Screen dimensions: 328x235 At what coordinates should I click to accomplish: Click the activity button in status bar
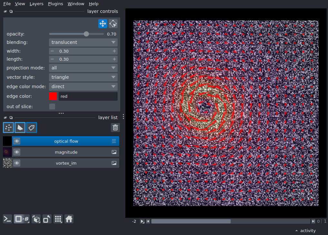click(305, 230)
